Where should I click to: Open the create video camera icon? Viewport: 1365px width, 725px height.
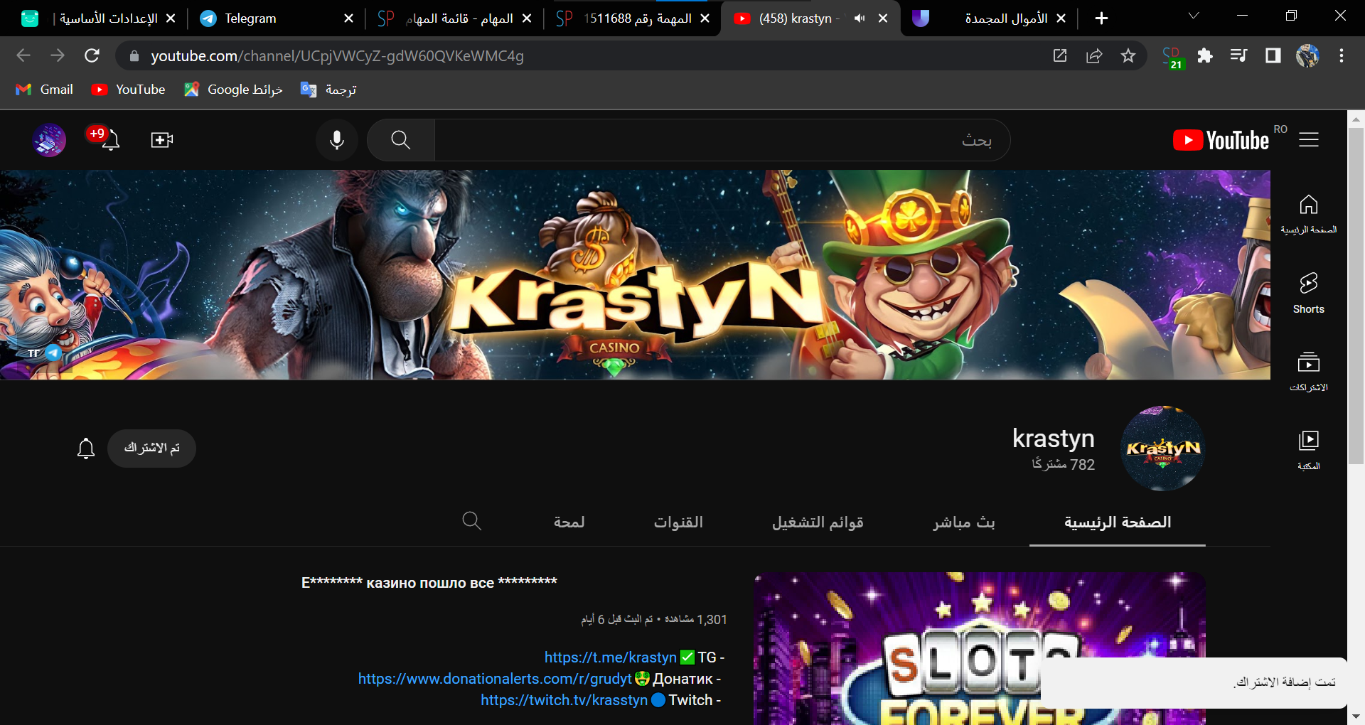(162, 140)
